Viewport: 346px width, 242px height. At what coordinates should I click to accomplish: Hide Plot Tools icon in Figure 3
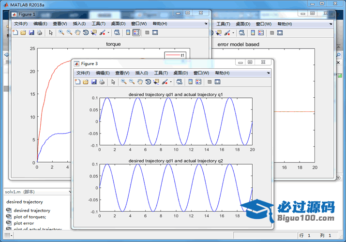coord(210,82)
